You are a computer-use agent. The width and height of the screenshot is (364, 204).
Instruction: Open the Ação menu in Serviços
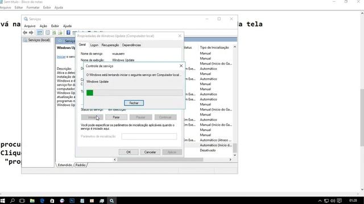43,26
